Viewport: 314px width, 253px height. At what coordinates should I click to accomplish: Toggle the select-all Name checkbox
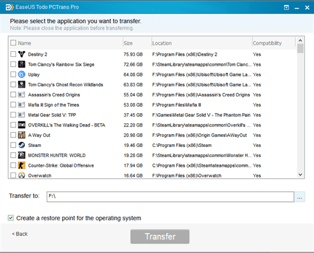(13, 43)
